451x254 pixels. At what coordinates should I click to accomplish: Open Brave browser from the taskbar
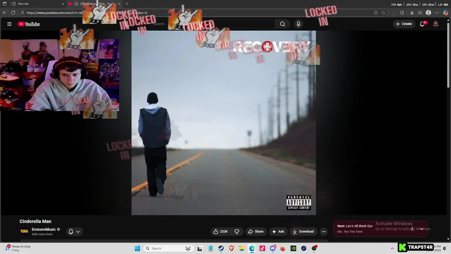tap(231, 248)
